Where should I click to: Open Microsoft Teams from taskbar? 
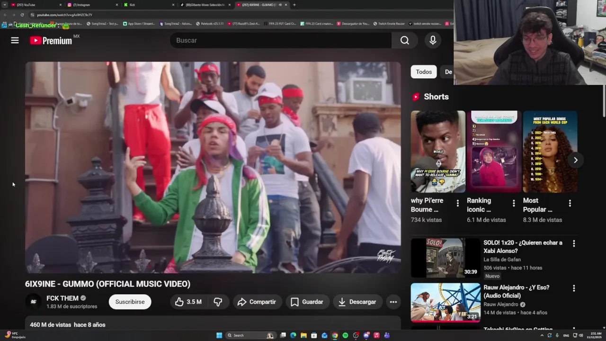pyautogui.click(x=387, y=335)
